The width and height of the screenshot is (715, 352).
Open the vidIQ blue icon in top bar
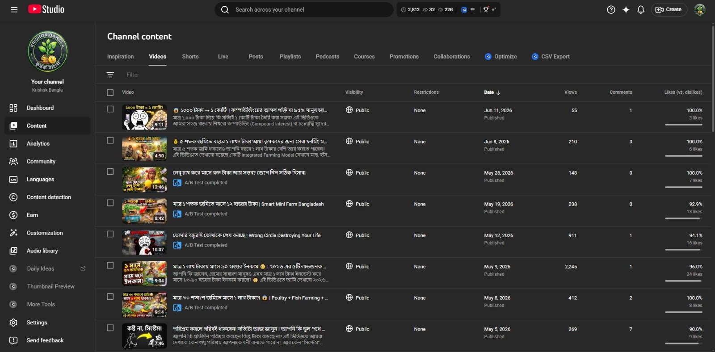464,9
